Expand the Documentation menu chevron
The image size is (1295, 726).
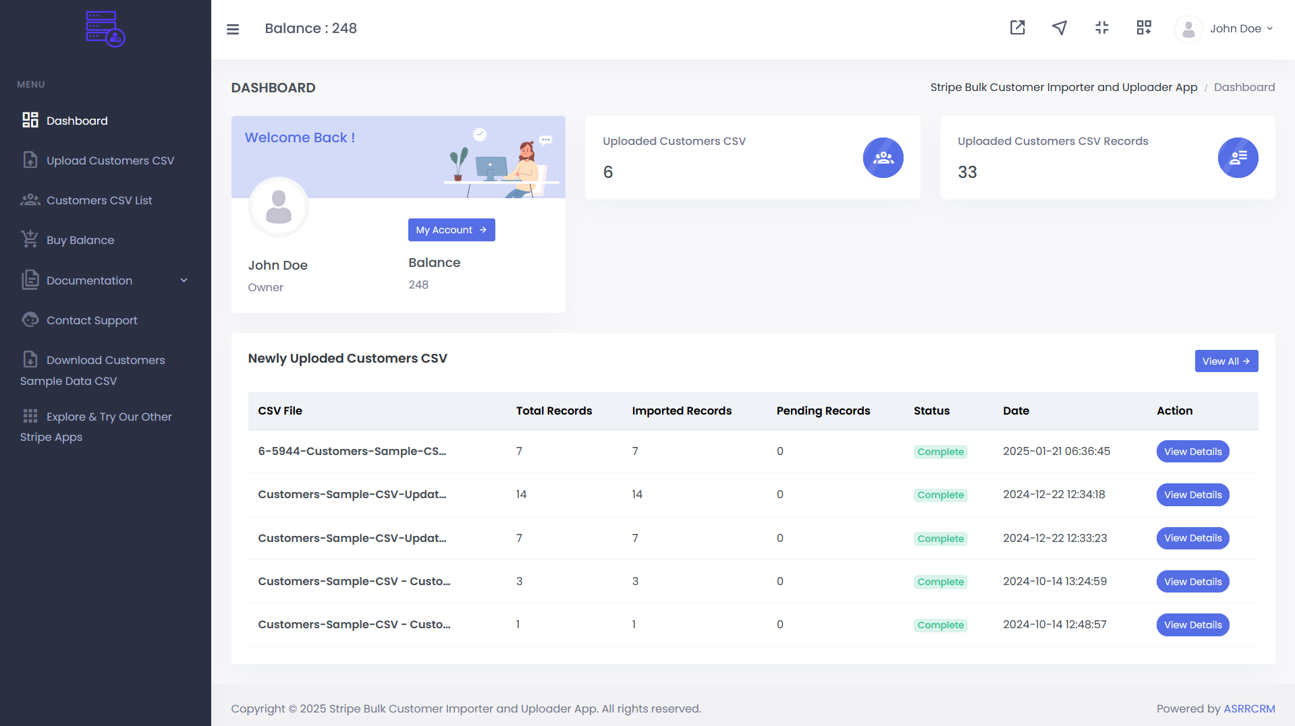184,280
